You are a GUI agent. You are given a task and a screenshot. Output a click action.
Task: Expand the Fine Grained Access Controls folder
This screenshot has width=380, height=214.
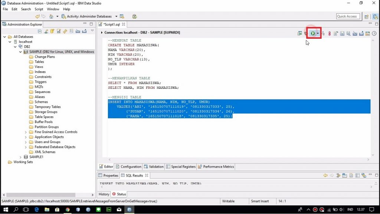click(26, 132)
